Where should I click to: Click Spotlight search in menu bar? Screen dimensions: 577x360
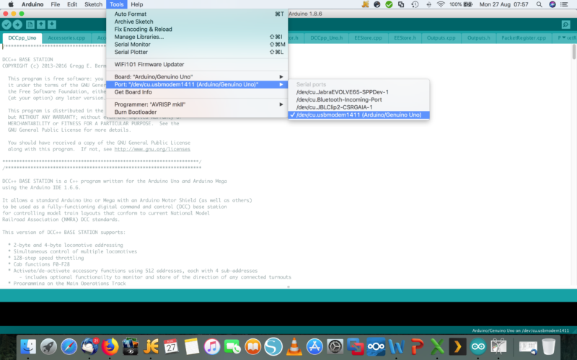(x=539, y=4)
